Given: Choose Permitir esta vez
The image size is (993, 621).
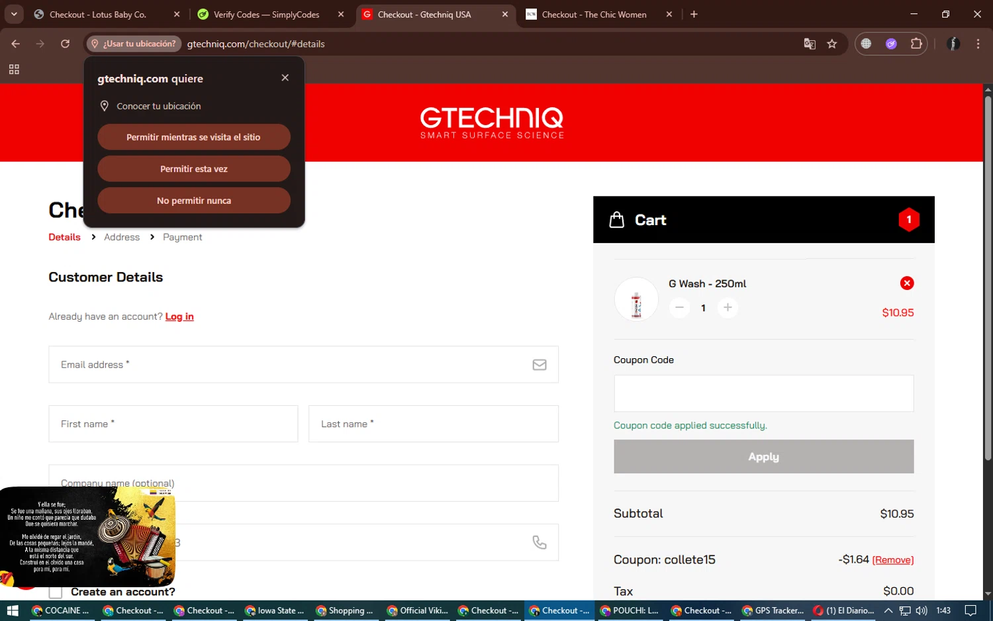Looking at the screenshot, I should coord(194,169).
